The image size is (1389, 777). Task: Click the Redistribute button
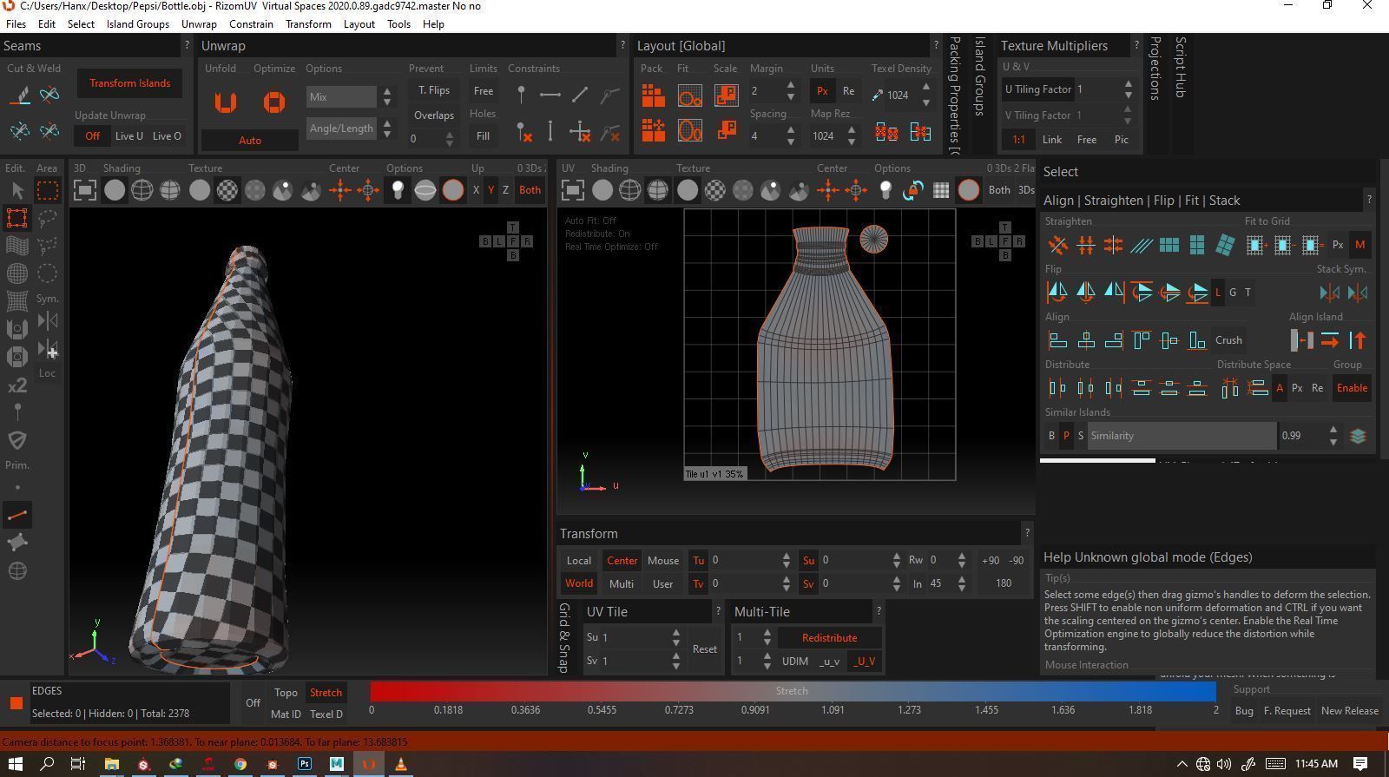click(829, 637)
